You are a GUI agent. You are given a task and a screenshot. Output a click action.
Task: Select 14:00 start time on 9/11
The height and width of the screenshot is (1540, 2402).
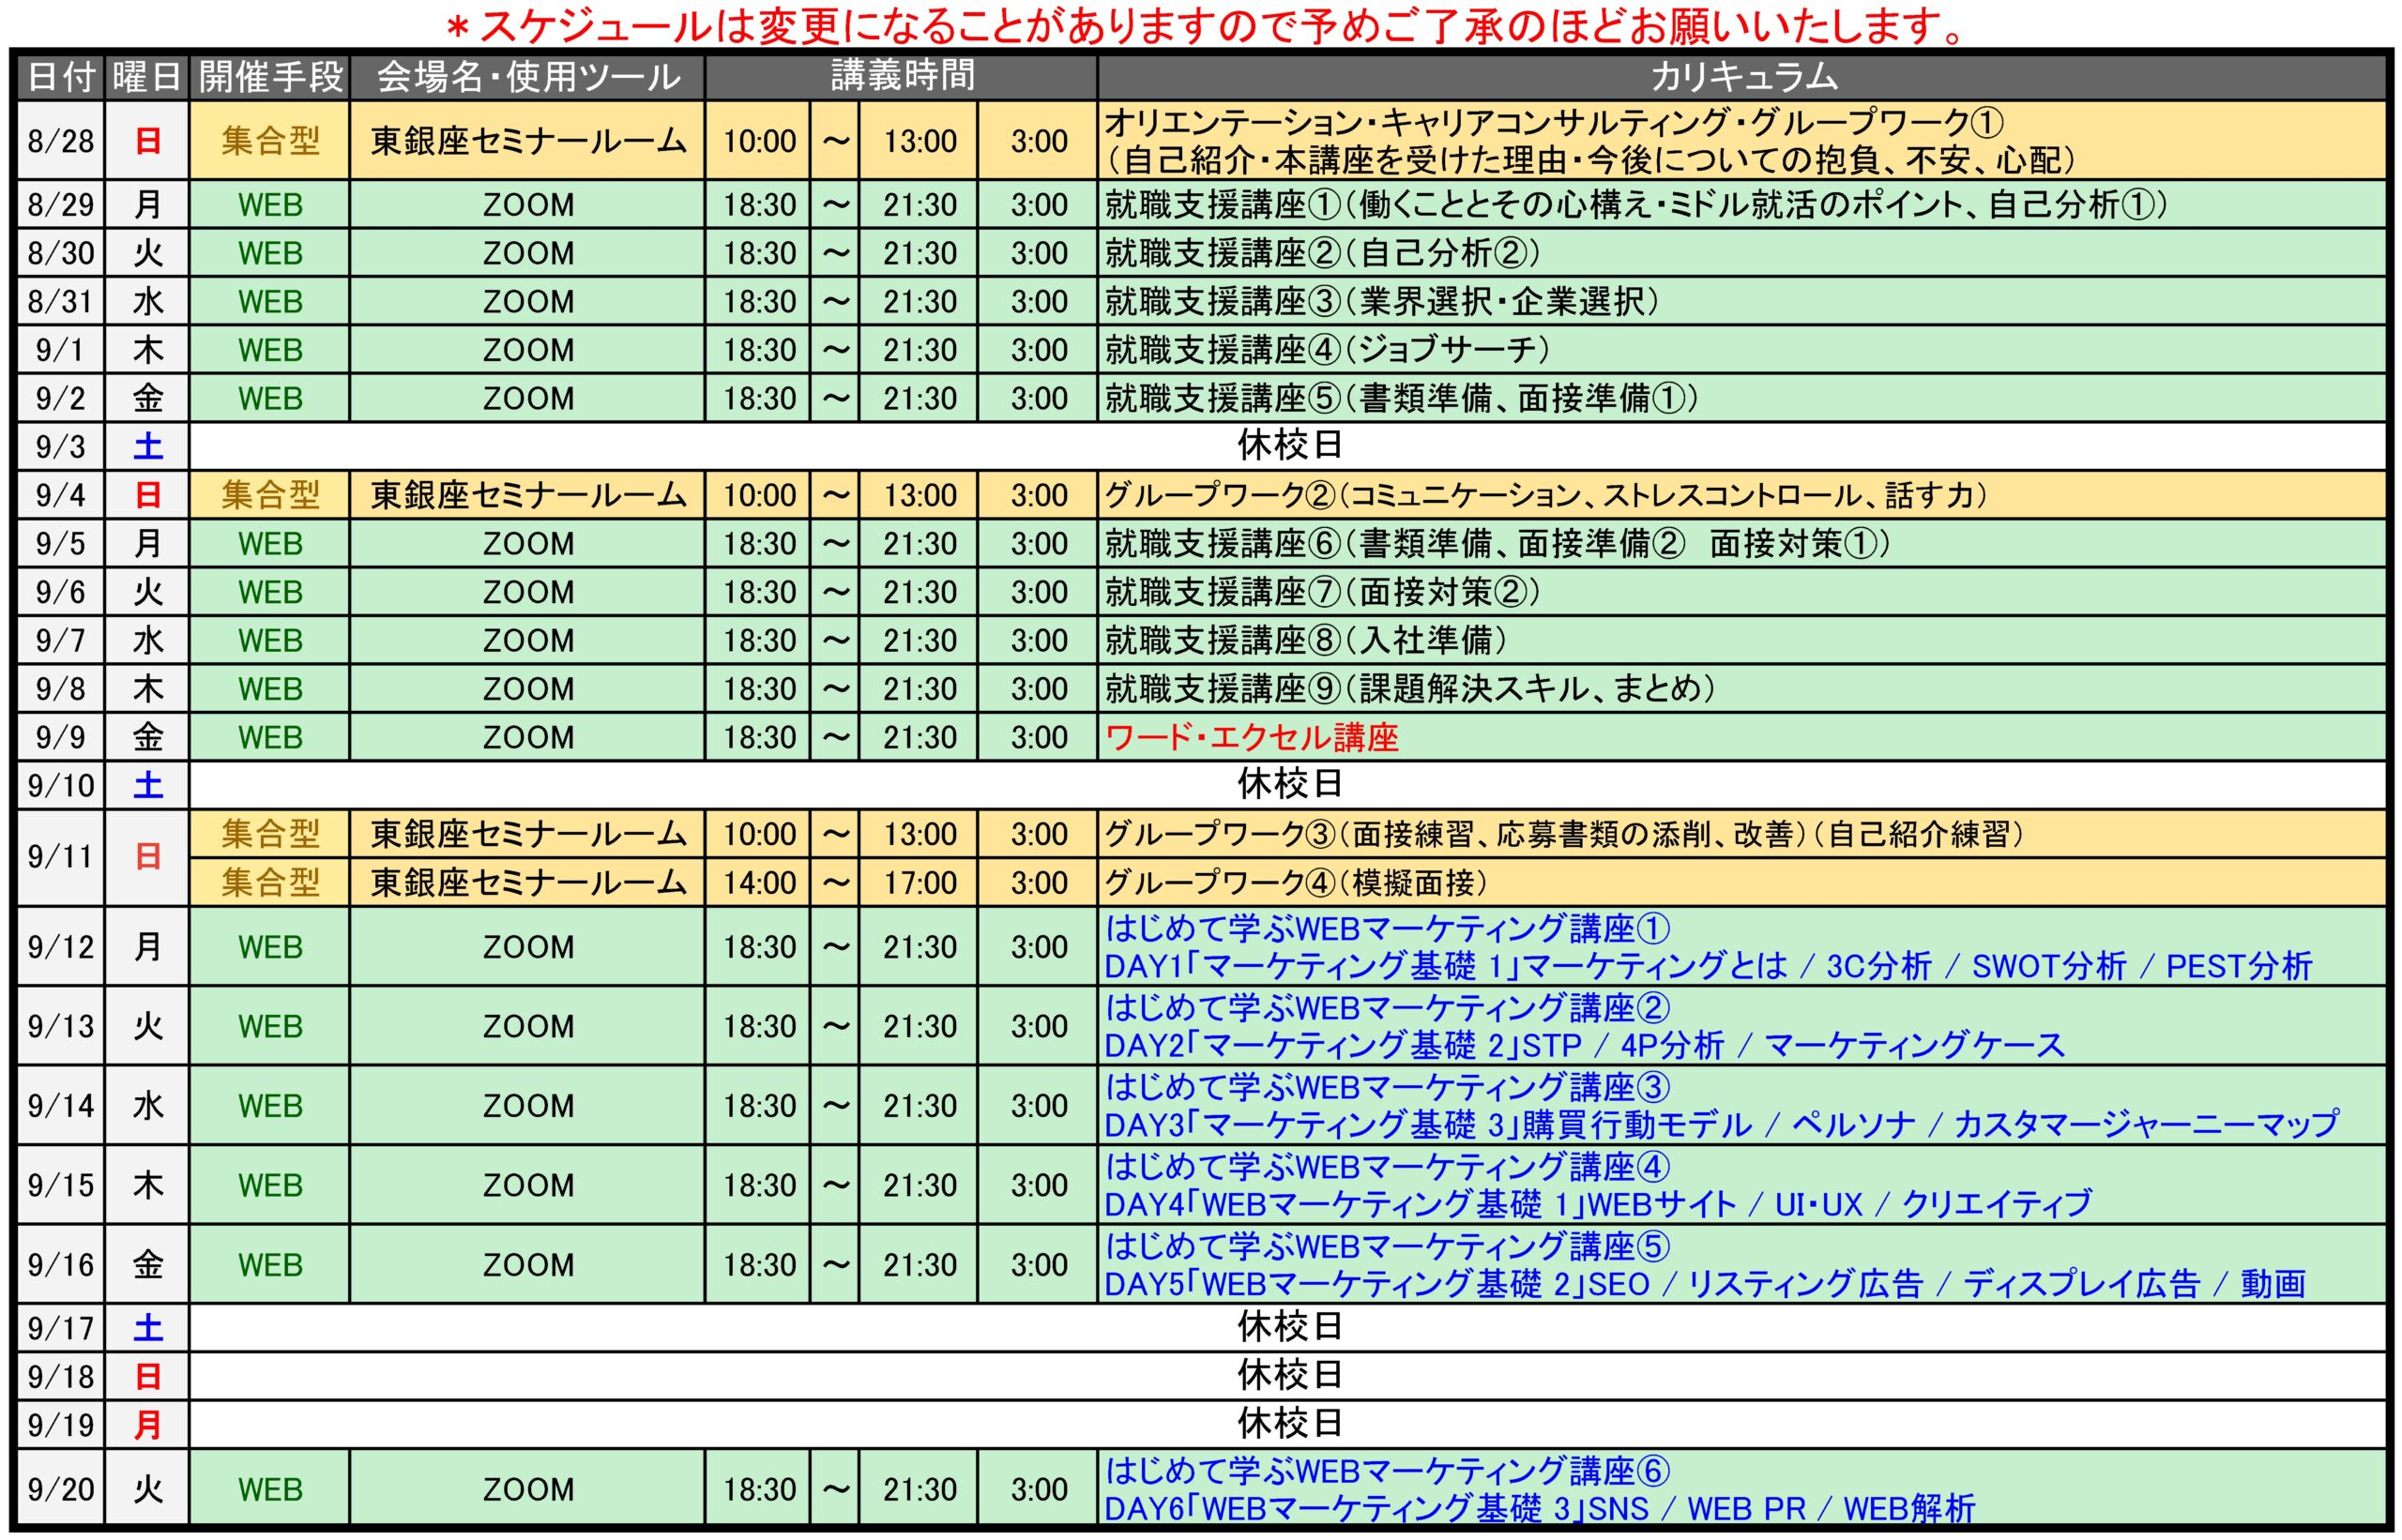click(758, 882)
